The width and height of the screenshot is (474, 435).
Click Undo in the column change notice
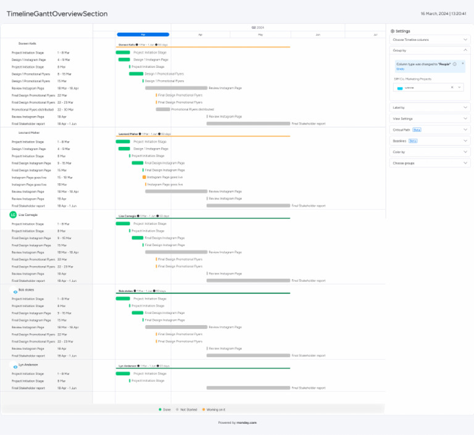pos(400,68)
